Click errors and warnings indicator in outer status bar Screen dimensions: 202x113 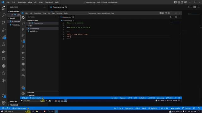point(6,108)
